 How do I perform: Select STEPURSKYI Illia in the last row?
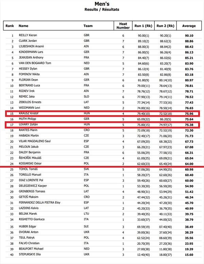point(30,254)
